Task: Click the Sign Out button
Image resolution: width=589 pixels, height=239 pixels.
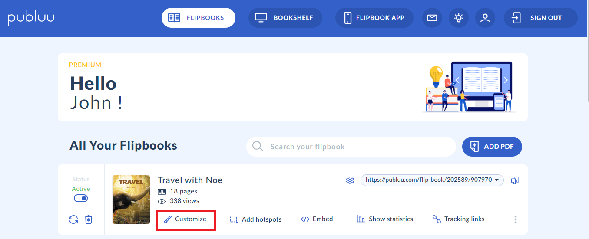Action: pos(540,18)
